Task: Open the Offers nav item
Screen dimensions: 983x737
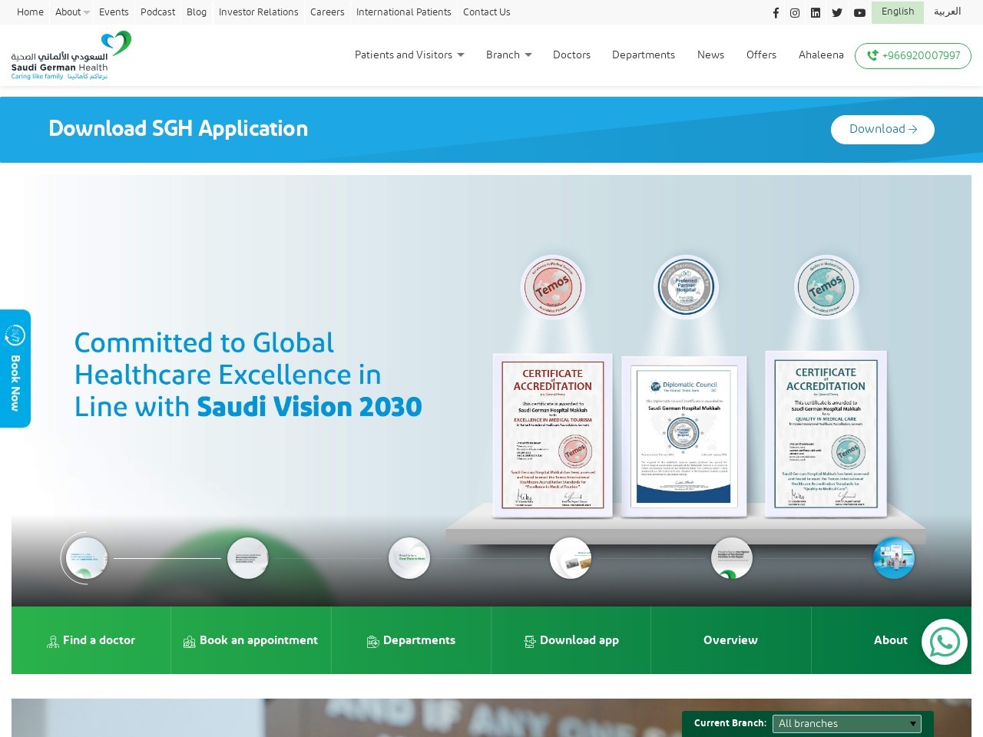Action: (761, 55)
